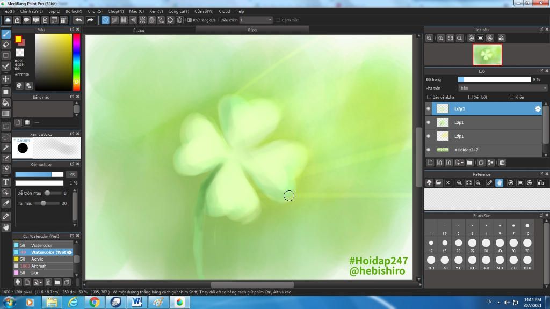Switch to the fnj.jpg tab
The image size is (550, 309).
[139, 30]
